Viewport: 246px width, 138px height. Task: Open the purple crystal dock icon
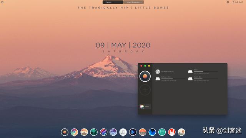[113, 132]
